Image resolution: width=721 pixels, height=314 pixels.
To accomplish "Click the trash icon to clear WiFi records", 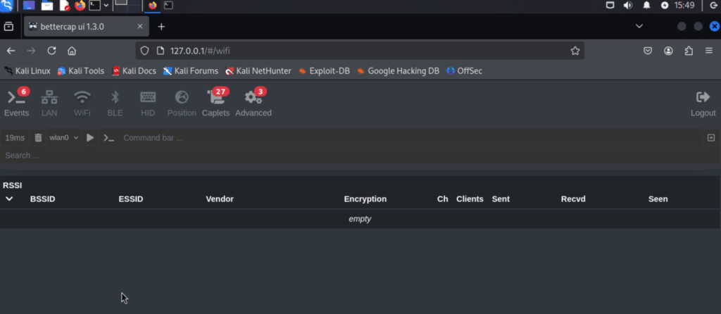I will tap(38, 138).
